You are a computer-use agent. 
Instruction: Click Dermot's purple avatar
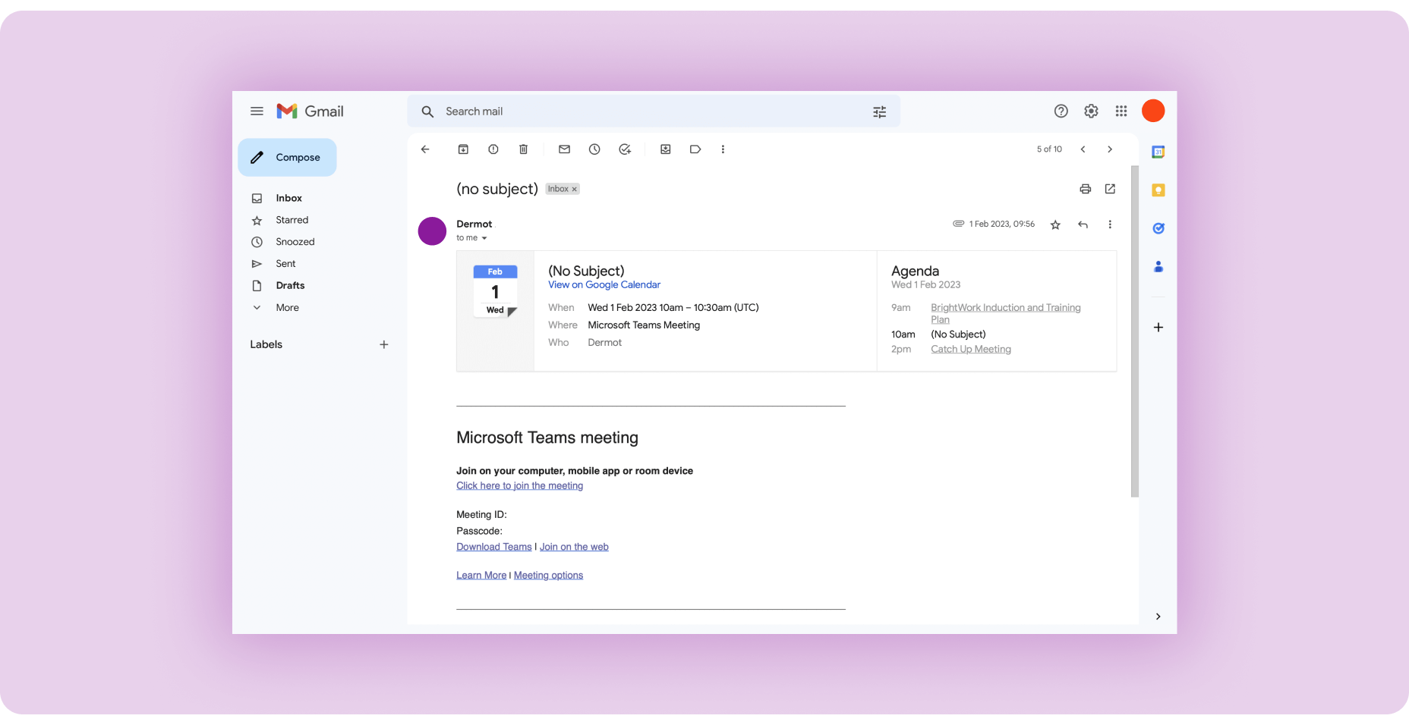click(432, 231)
